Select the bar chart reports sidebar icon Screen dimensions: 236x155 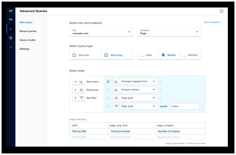coord(11,29)
